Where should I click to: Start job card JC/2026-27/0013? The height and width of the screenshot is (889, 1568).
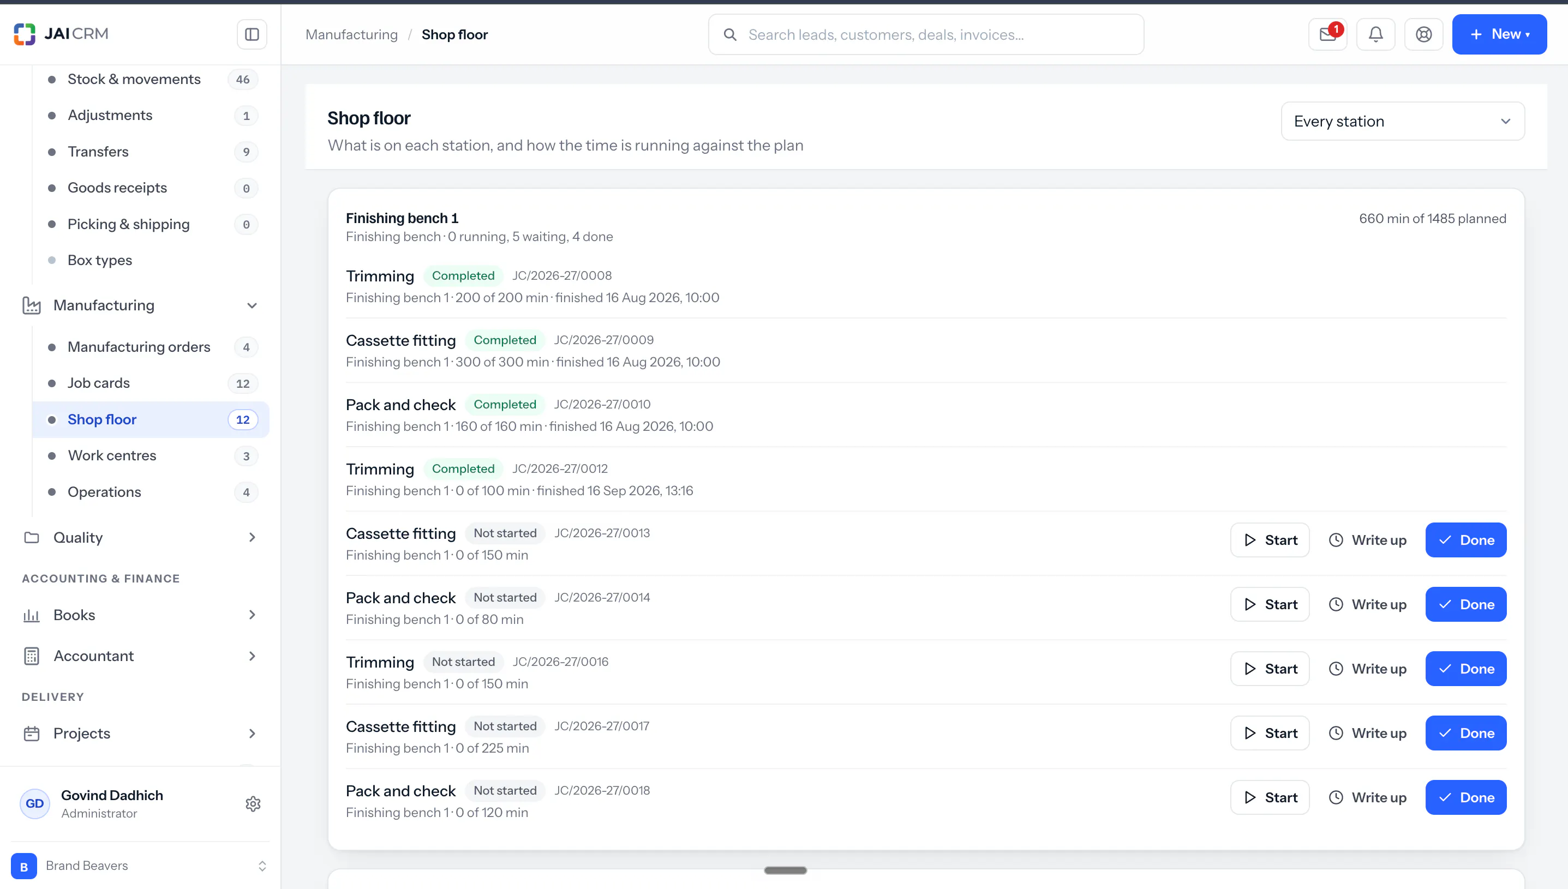(1270, 540)
